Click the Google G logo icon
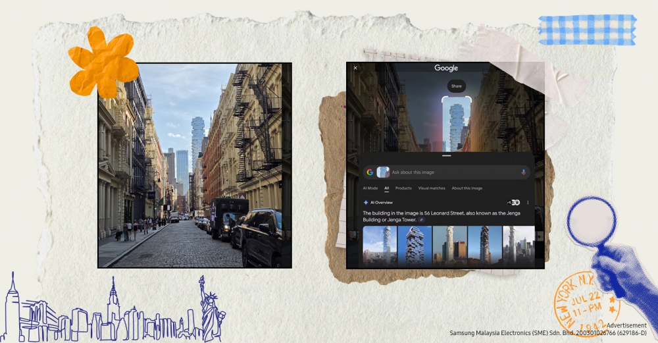This screenshot has height=343, width=658. [370, 172]
